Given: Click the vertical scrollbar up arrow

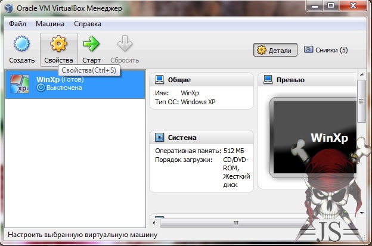Looking at the screenshot, I should click(362, 74).
